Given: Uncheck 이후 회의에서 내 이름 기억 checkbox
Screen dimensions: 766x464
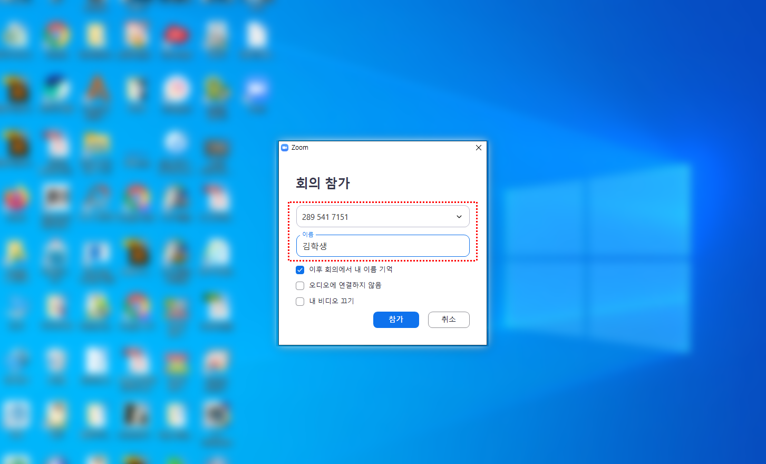Looking at the screenshot, I should pos(300,270).
